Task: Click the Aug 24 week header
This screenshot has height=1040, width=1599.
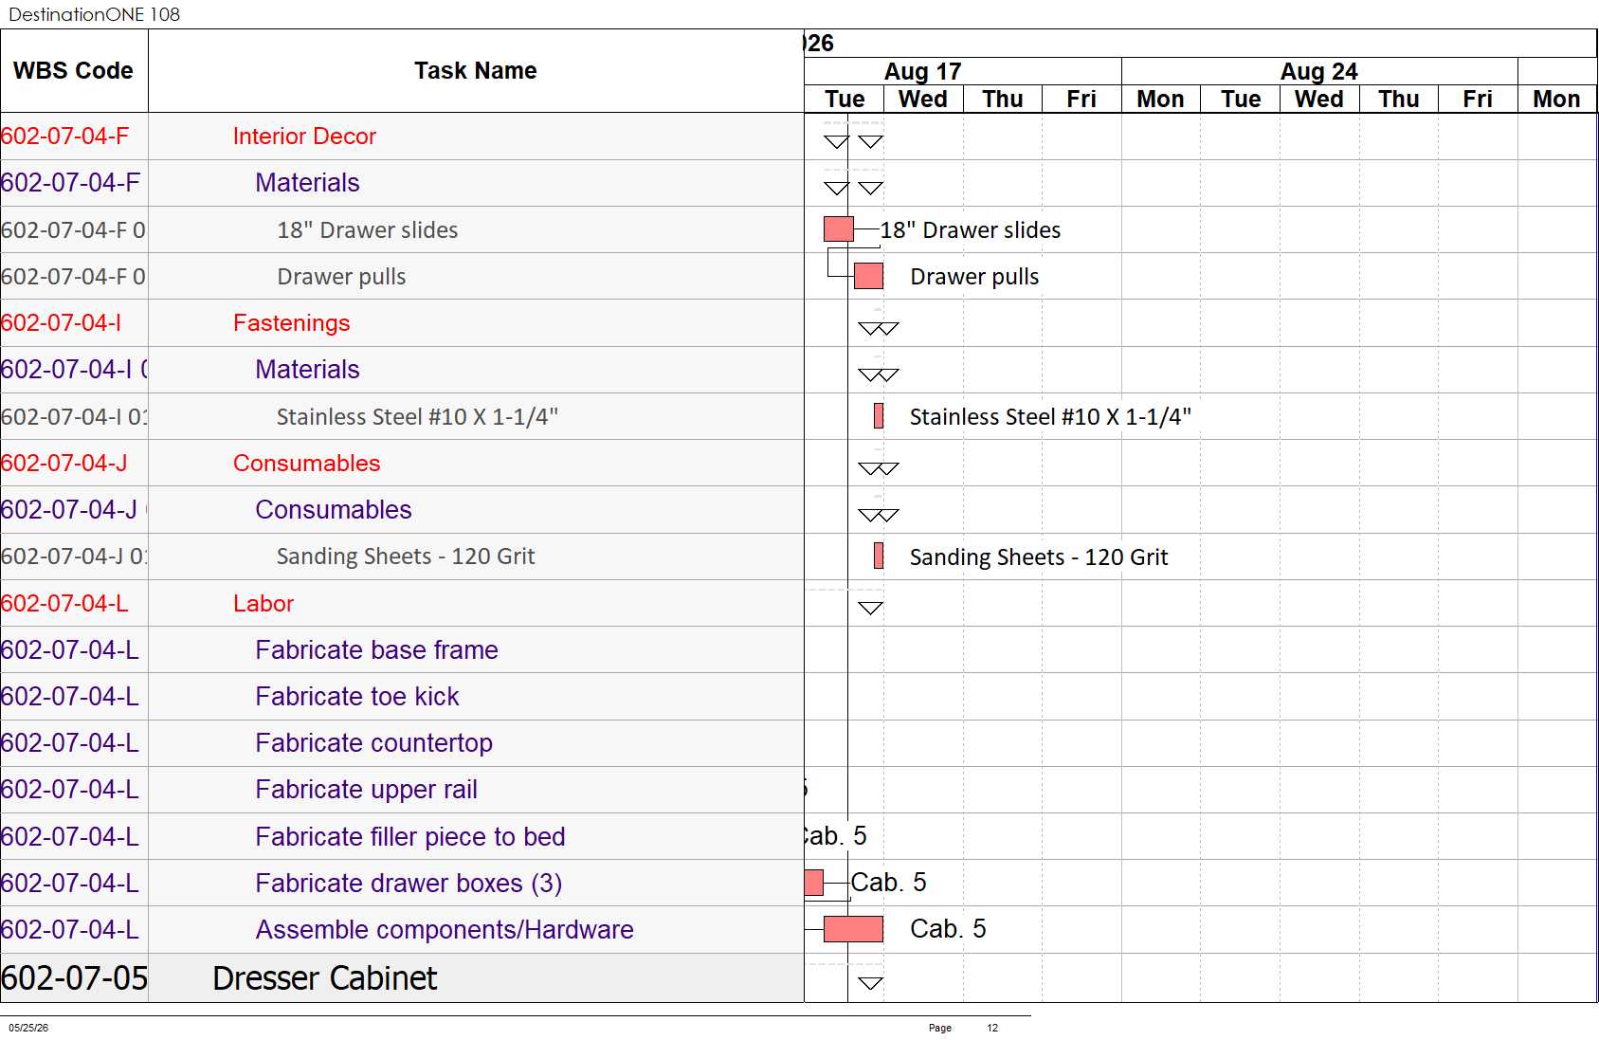Action: click(x=1319, y=72)
